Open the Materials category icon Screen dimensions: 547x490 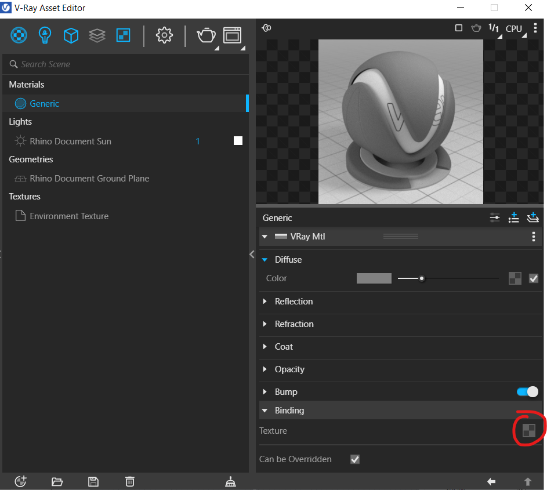click(x=19, y=35)
